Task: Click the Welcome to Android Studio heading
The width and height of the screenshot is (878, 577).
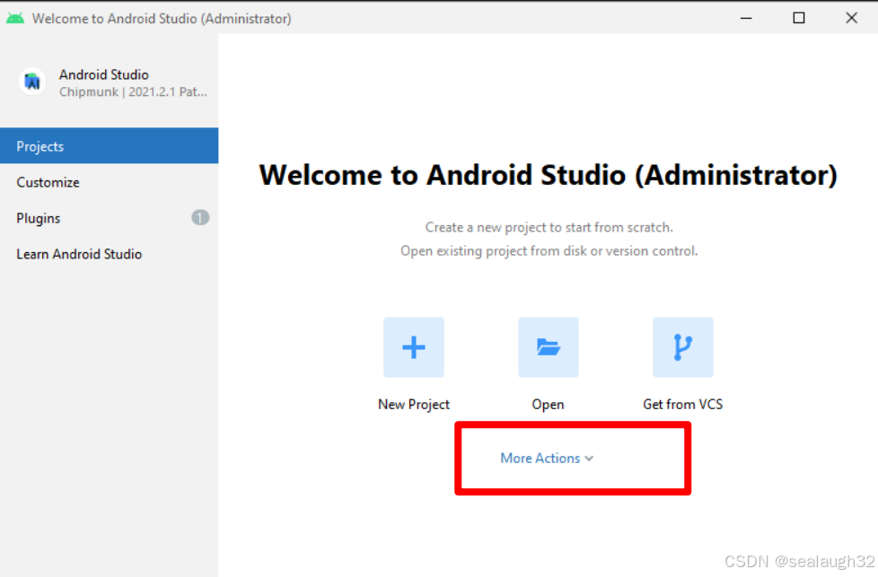Action: tap(549, 175)
